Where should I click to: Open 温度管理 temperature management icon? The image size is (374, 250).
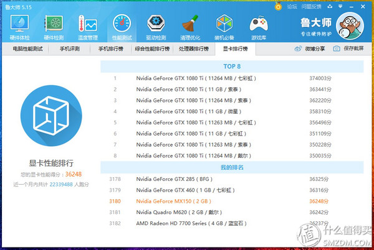click(88, 27)
